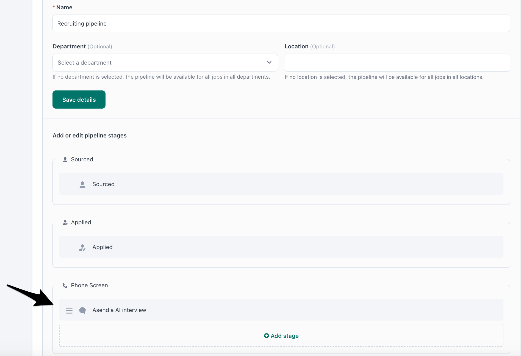Image resolution: width=521 pixels, height=356 pixels.
Task: Click the 'If no location is selected' help text
Action: pyautogui.click(x=384, y=77)
